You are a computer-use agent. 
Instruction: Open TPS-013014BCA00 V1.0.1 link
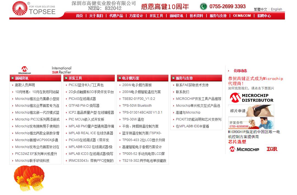tap(142, 112)
